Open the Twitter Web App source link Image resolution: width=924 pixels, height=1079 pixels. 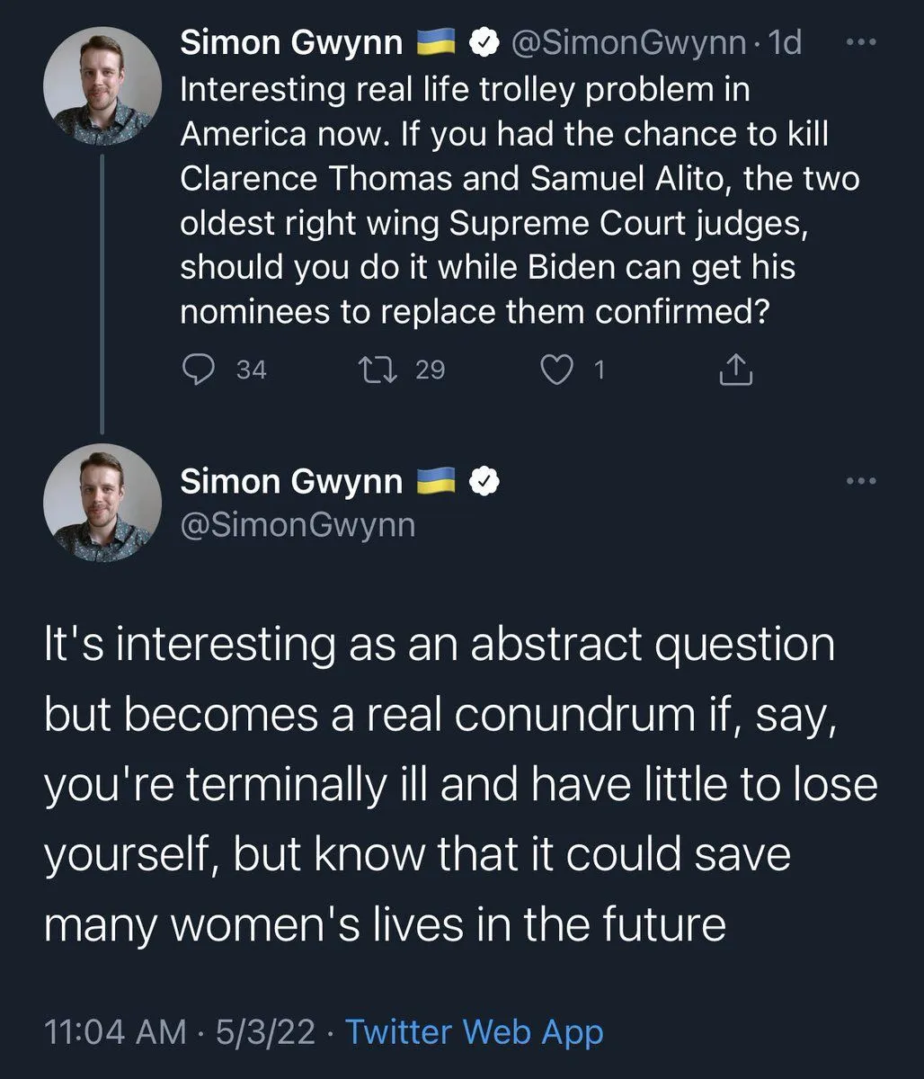(x=474, y=1031)
